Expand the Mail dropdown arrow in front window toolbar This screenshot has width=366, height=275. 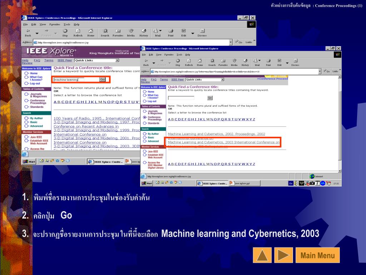pyautogui.click(x=259, y=61)
